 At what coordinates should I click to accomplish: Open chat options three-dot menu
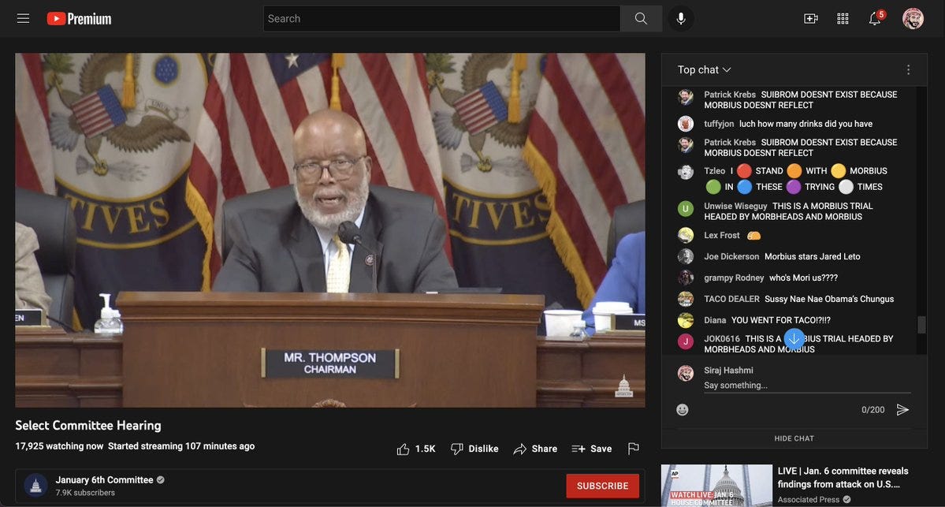(x=908, y=70)
